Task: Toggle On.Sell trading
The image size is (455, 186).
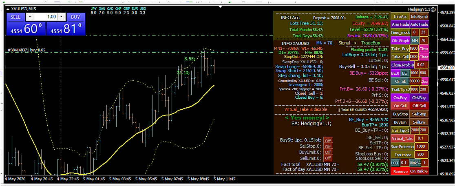Action: 400,106
